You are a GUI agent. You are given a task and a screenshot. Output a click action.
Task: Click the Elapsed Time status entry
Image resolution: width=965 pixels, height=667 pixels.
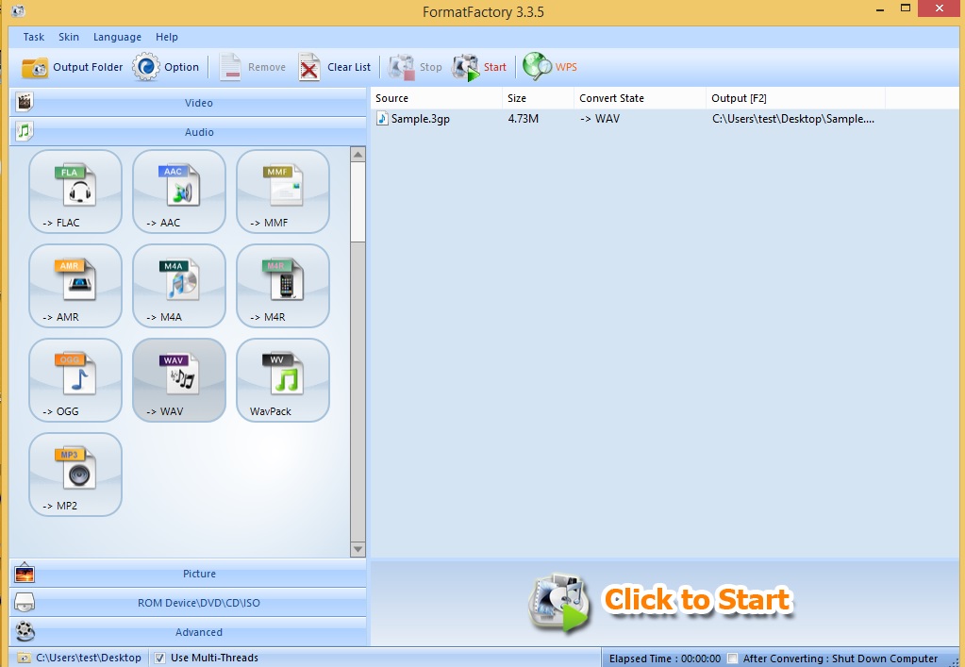(665, 659)
